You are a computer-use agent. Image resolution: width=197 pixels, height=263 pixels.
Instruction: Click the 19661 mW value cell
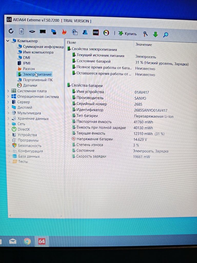coord(142,157)
